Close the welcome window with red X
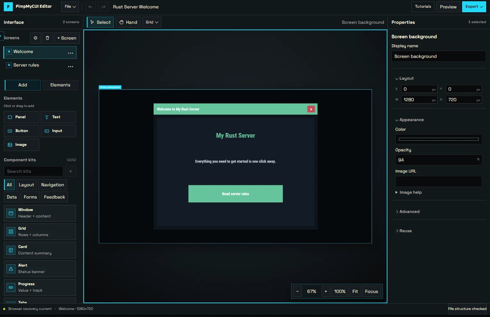 [x=311, y=109]
